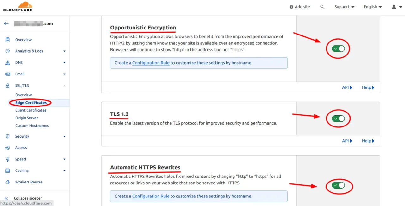Screen dimensions: 405x206
Task: Open Analytics & Logs menu item
Action: point(29,51)
